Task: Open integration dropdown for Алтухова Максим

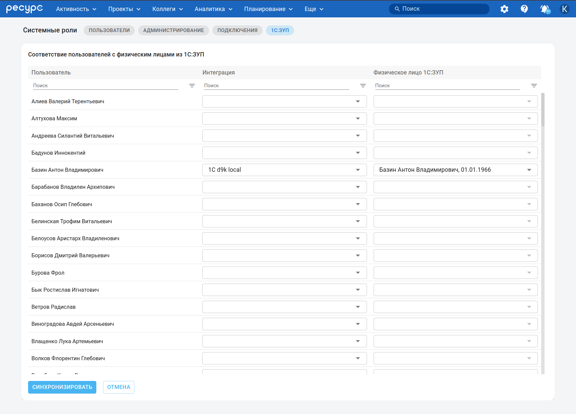Action: pos(284,119)
